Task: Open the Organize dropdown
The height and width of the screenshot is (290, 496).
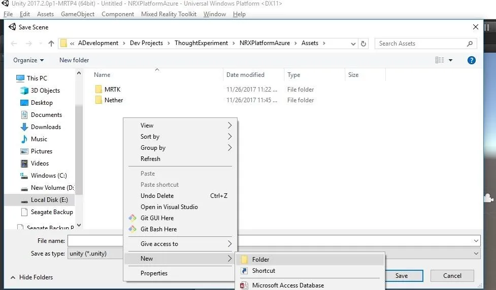Action: [x=28, y=60]
